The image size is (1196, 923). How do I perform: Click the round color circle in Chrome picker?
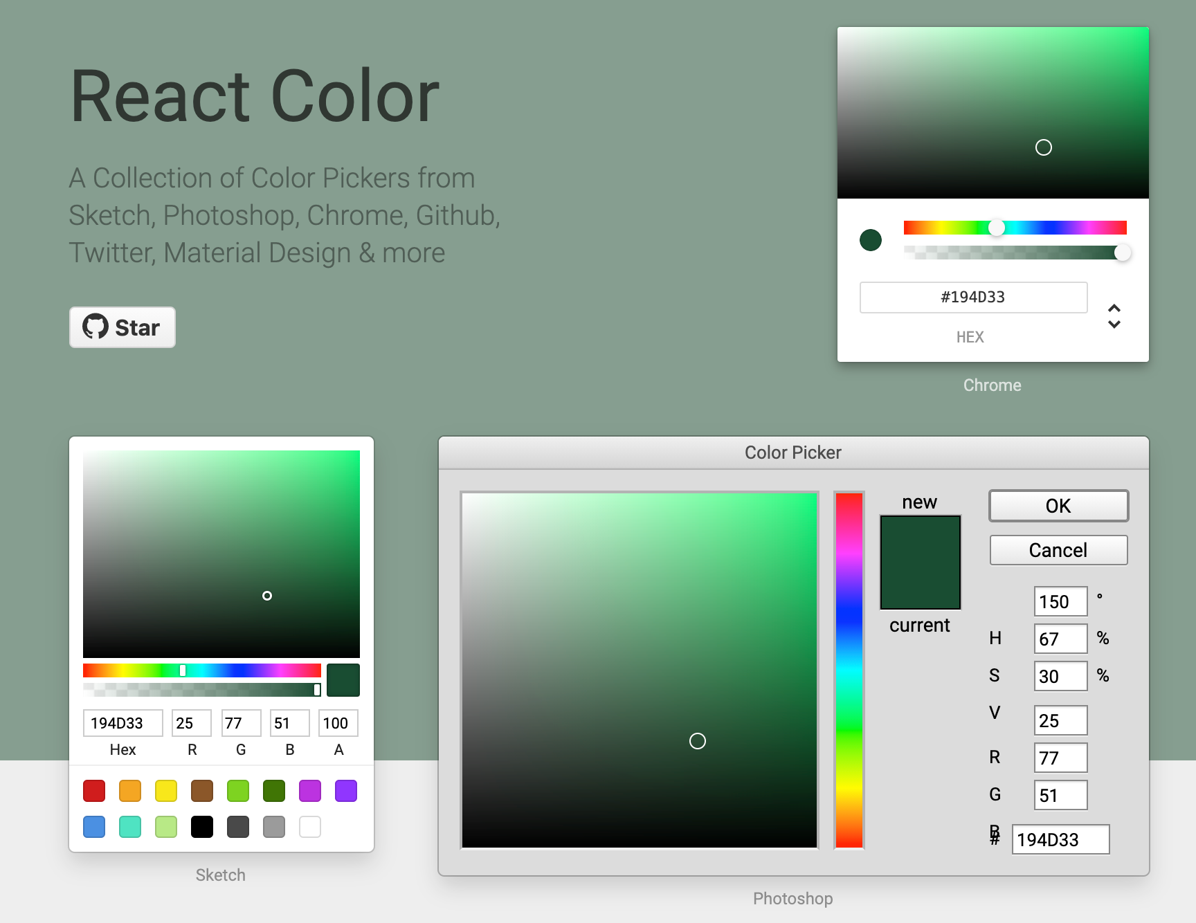click(x=871, y=240)
